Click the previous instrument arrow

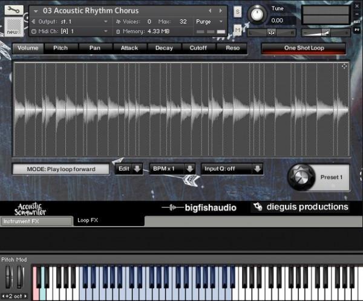tap(210, 11)
